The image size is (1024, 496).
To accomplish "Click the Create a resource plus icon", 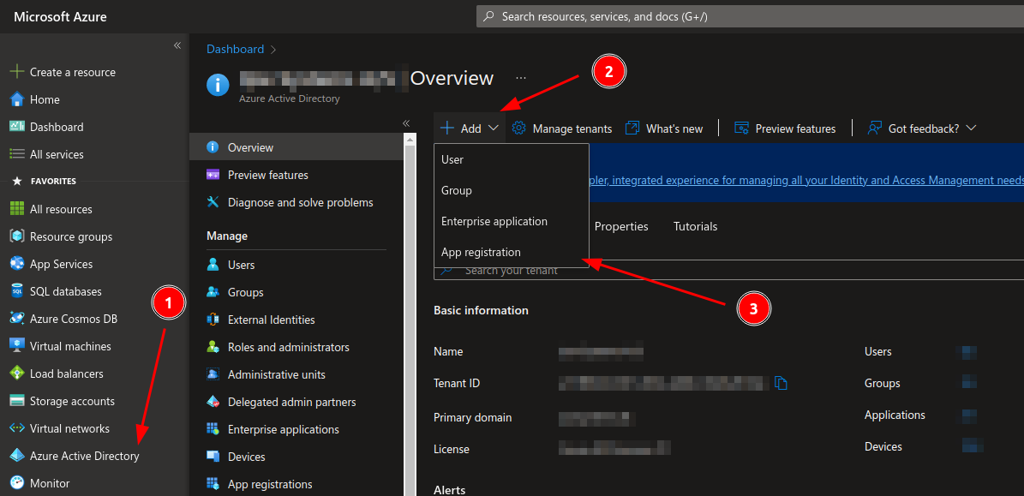I will tap(17, 73).
